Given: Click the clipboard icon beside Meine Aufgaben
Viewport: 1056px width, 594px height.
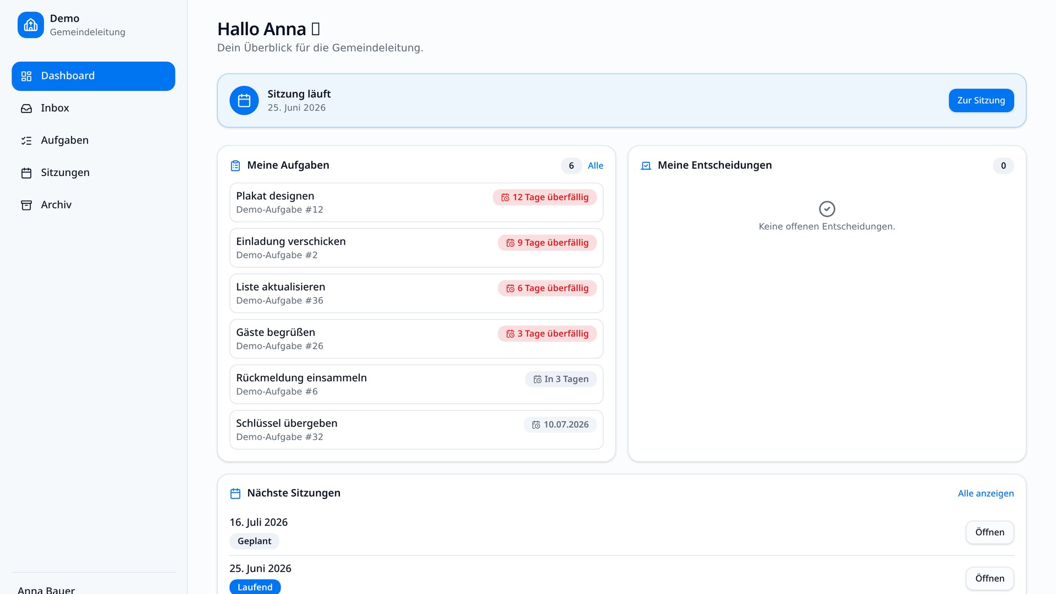Looking at the screenshot, I should [235, 166].
